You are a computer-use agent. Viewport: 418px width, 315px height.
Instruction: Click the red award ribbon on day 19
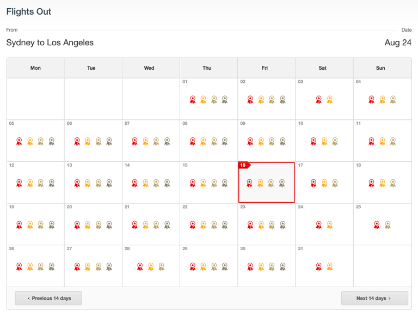click(x=19, y=225)
